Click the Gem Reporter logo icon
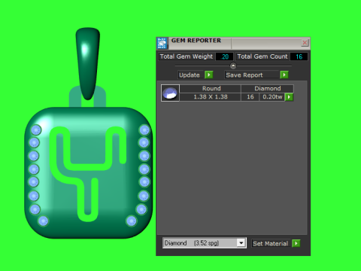This screenshot has height=271, width=361. (162, 43)
